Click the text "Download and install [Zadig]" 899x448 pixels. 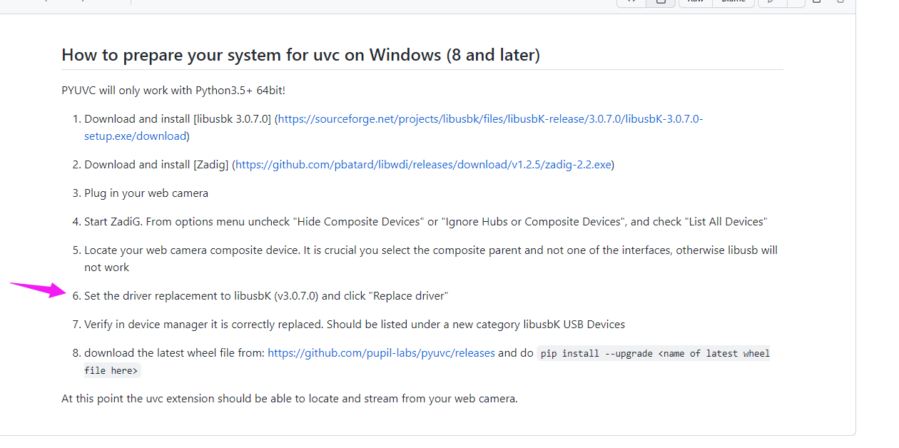click(x=156, y=165)
